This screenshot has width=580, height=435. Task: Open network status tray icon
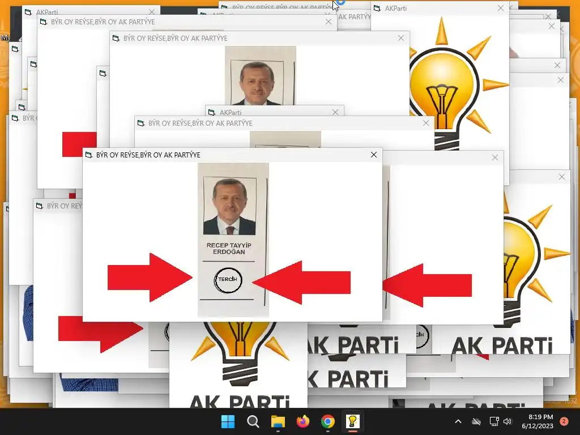coord(494,421)
